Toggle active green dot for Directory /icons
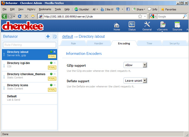This screenshot has height=137, width=189. click(51, 85)
